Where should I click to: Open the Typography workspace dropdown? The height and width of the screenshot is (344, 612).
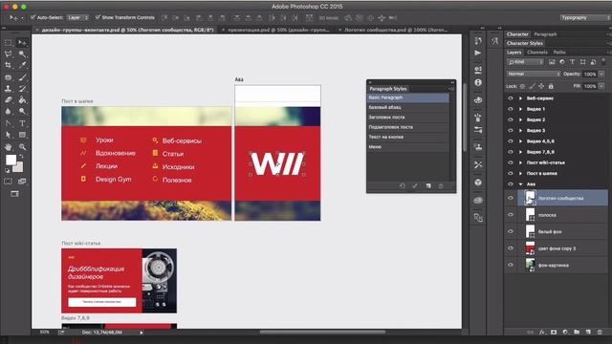click(x=585, y=17)
